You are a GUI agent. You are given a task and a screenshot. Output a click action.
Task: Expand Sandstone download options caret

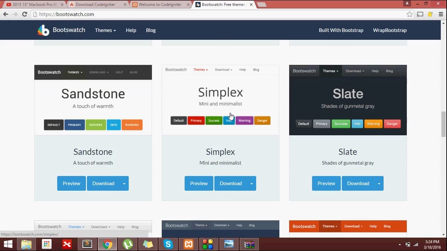[x=124, y=183]
